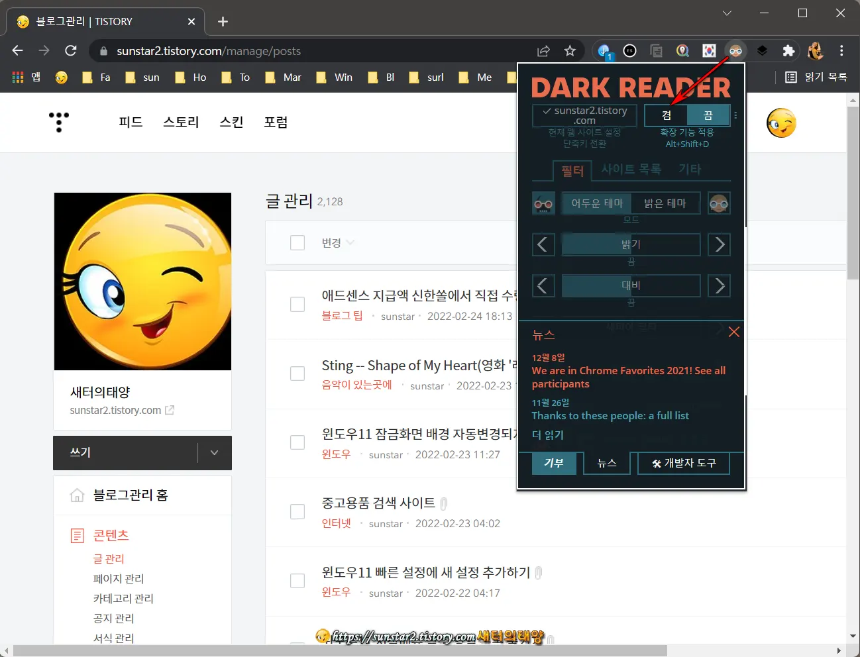Decrease 대비 with left arrow
Image resolution: width=860 pixels, height=657 pixels.
pyautogui.click(x=543, y=286)
